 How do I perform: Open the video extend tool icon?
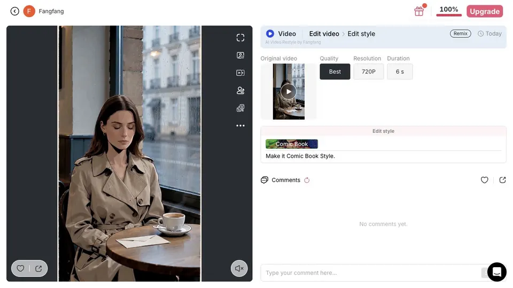[240, 73]
